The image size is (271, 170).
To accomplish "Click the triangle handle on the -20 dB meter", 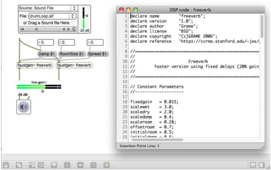I will (x=87, y=16).
